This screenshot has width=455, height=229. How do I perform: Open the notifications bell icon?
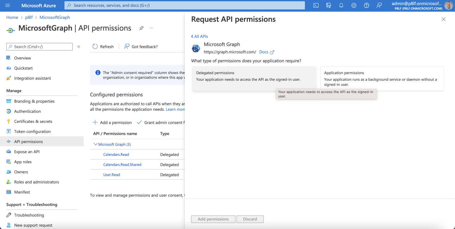[x=341, y=5]
